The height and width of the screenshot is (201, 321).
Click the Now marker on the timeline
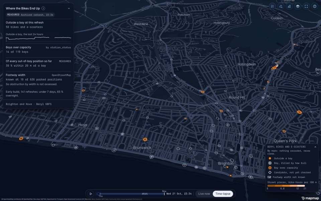click(x=164, y=193)
